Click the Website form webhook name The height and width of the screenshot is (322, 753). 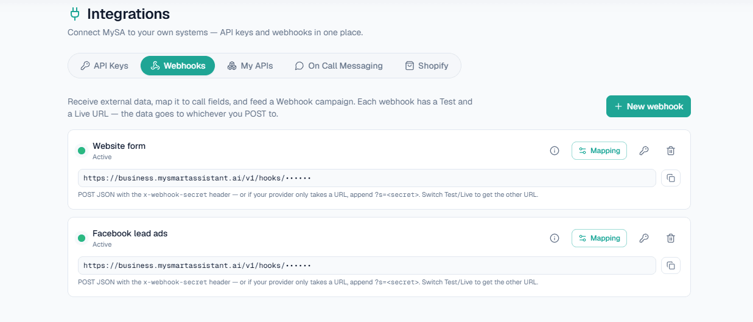point(119,146)
